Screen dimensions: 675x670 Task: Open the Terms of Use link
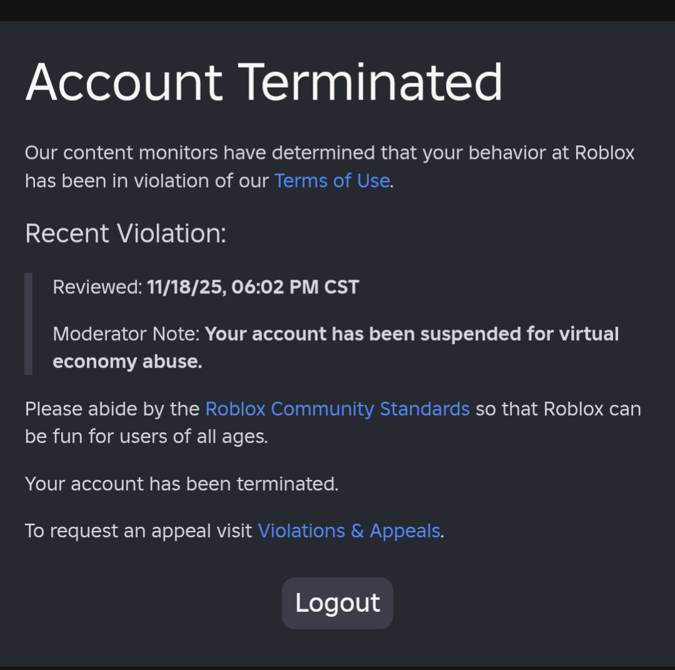(332, 181)
